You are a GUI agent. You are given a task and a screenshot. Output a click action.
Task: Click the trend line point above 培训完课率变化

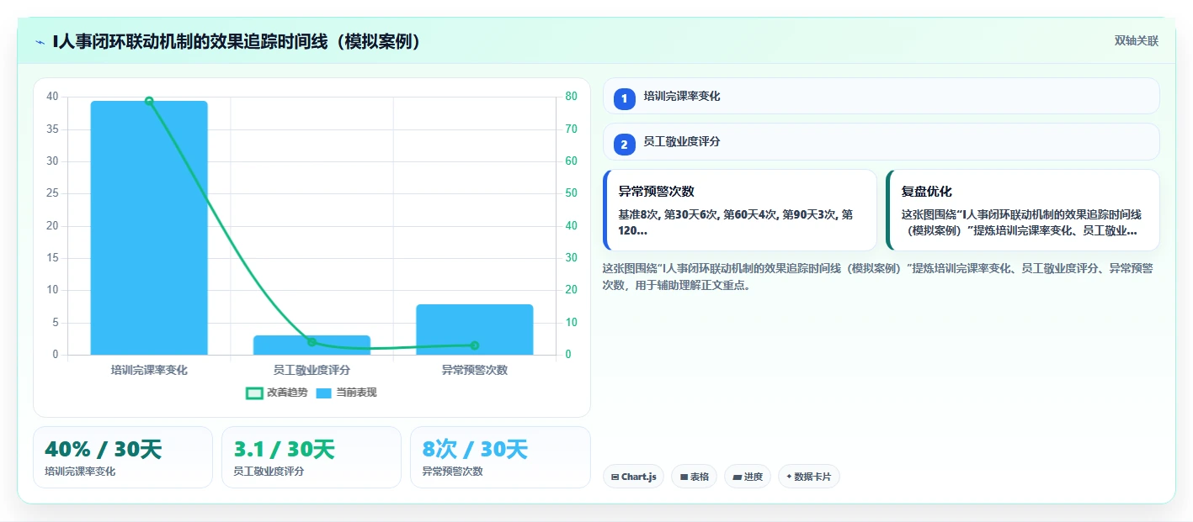pos(149,101)
